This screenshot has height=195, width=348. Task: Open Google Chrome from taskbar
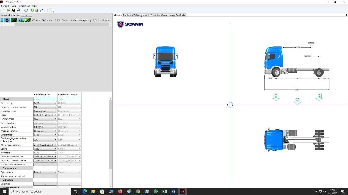(138, 192)
